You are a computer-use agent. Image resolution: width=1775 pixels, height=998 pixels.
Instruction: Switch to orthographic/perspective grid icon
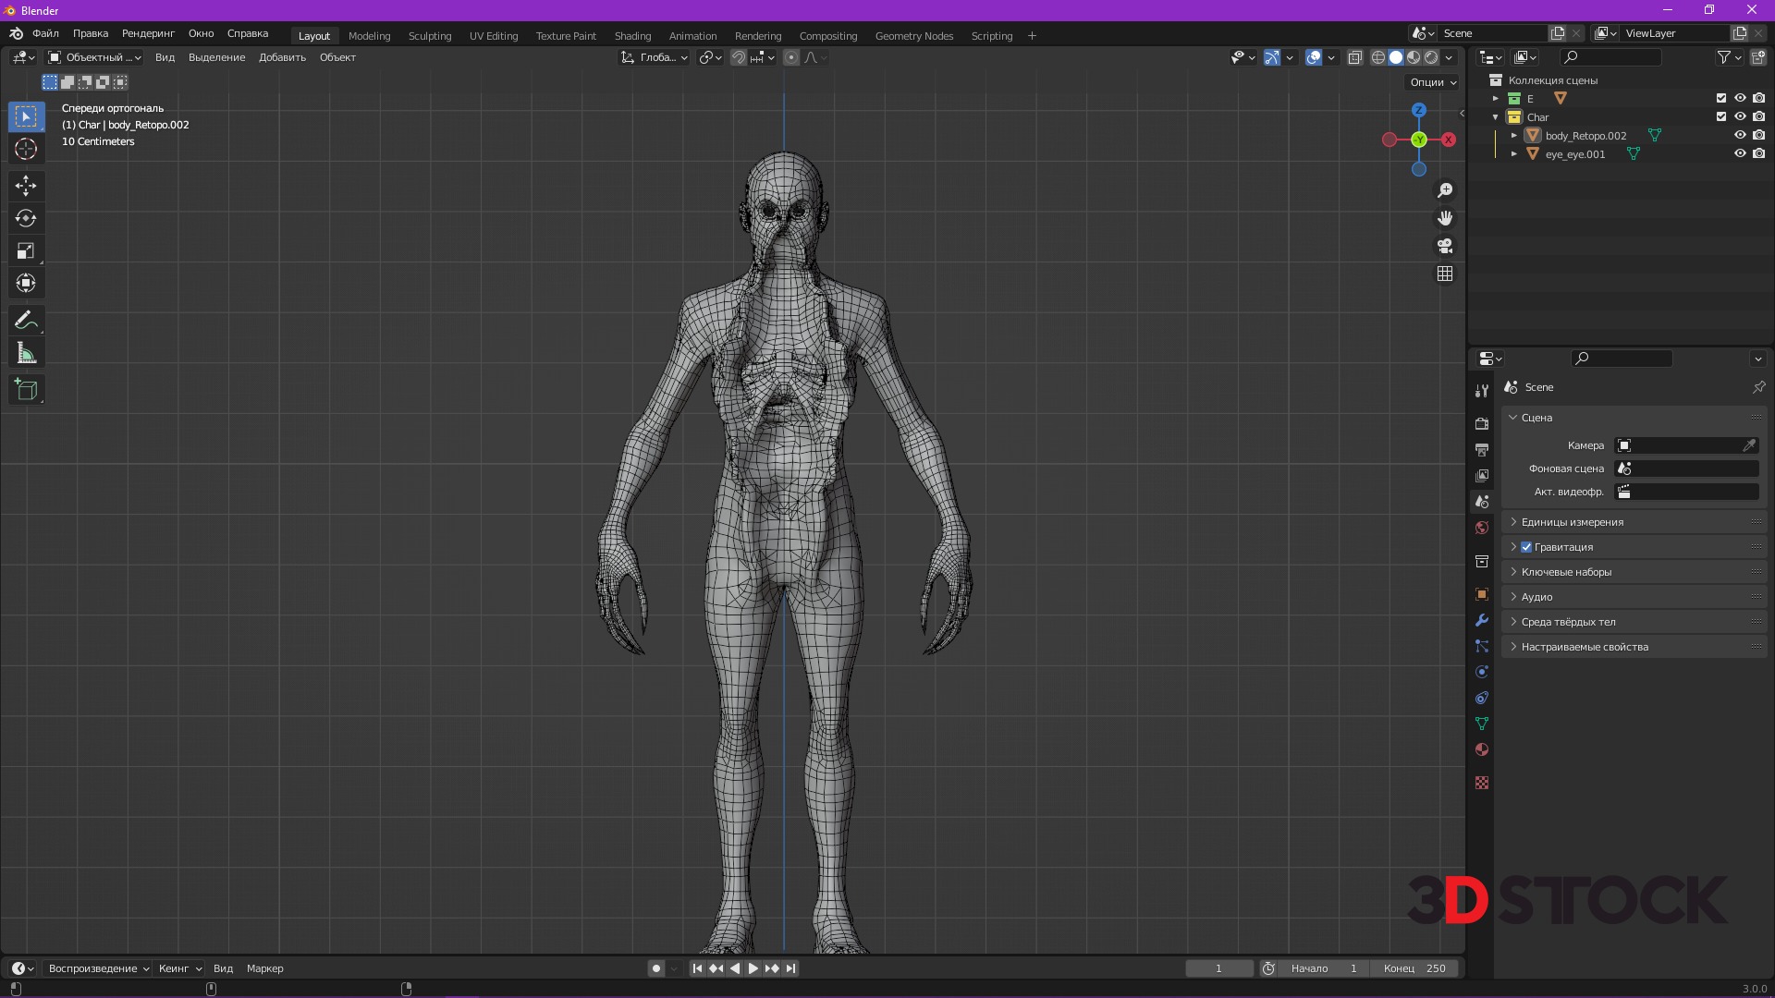tap(1445, 274)
